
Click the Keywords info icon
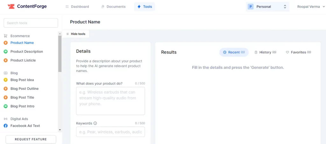(x=95, y=123)
